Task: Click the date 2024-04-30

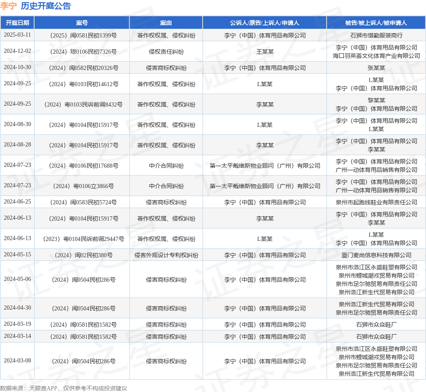Action: [17, 308]
